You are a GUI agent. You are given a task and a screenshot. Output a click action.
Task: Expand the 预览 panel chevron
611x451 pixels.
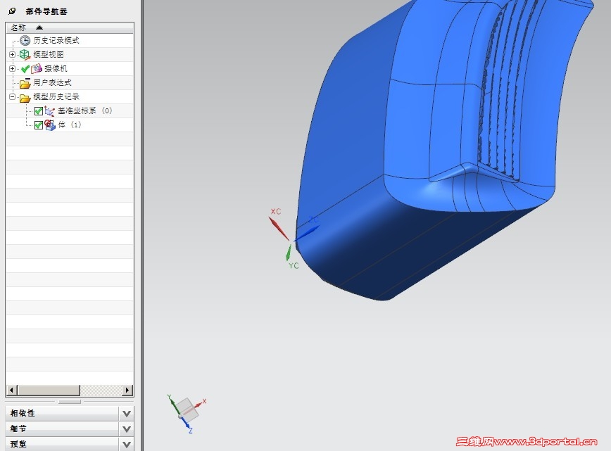(x=126, y=444)
